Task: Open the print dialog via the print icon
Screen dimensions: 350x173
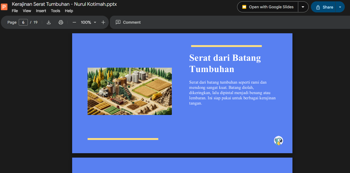Action: click(x=61, y=22)
